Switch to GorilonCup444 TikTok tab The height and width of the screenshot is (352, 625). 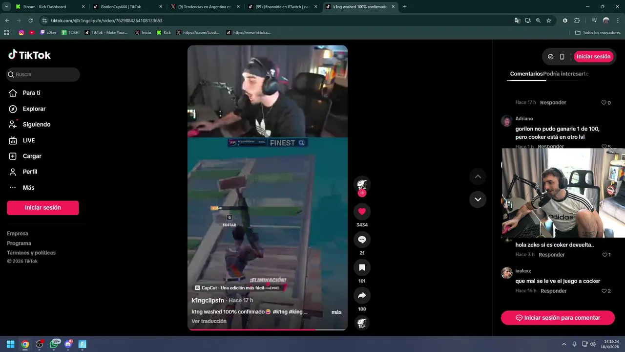click(127, 7)
